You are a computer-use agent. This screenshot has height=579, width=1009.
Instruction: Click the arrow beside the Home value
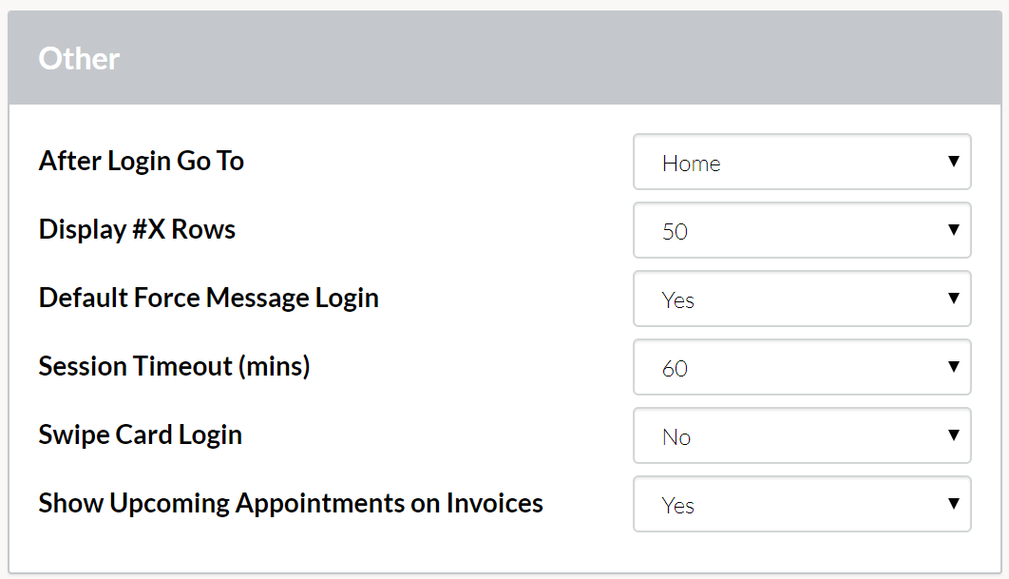(954, 161)
